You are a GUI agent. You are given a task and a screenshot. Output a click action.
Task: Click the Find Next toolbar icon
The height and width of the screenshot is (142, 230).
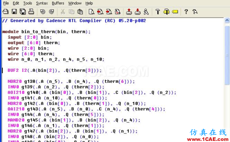(x=100, y=11)
